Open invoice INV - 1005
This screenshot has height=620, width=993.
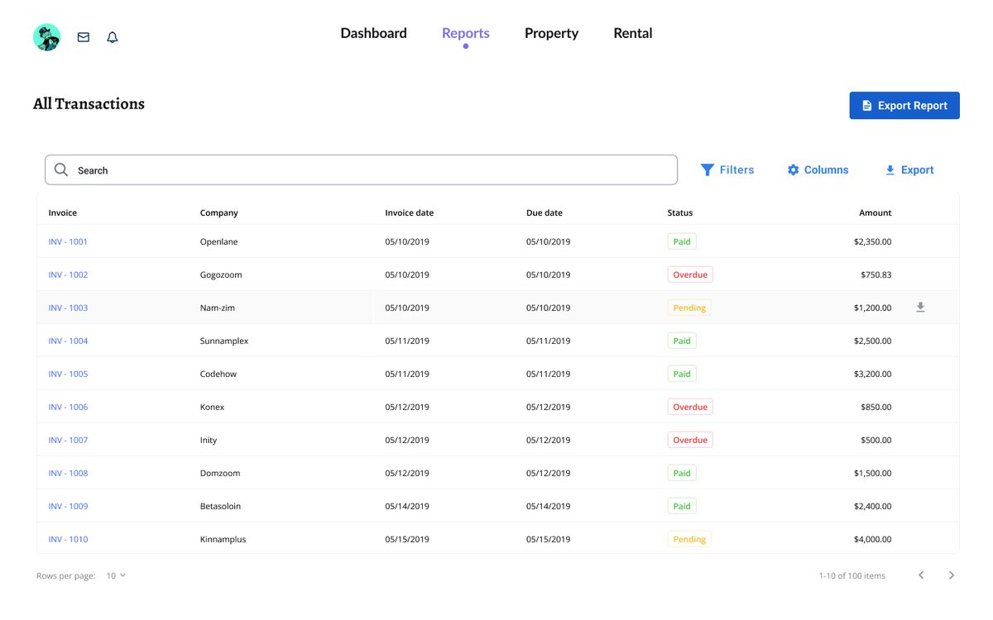pyautogui.click(x=68, y=374)
